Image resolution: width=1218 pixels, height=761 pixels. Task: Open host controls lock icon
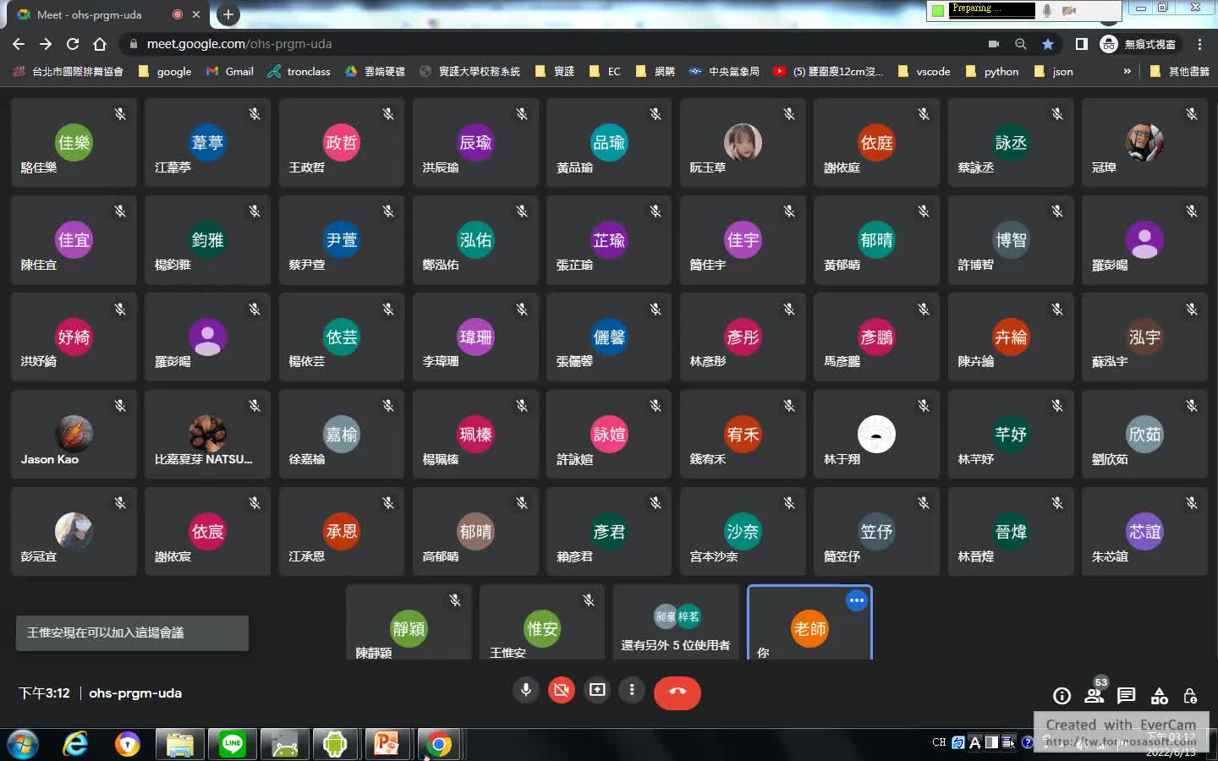point(1190,695)
